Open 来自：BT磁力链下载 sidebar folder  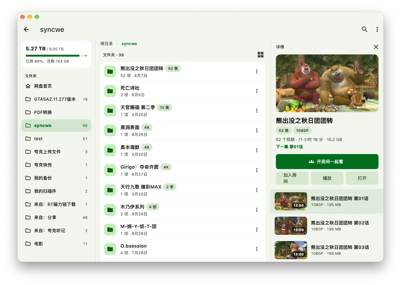pos(56,204)
